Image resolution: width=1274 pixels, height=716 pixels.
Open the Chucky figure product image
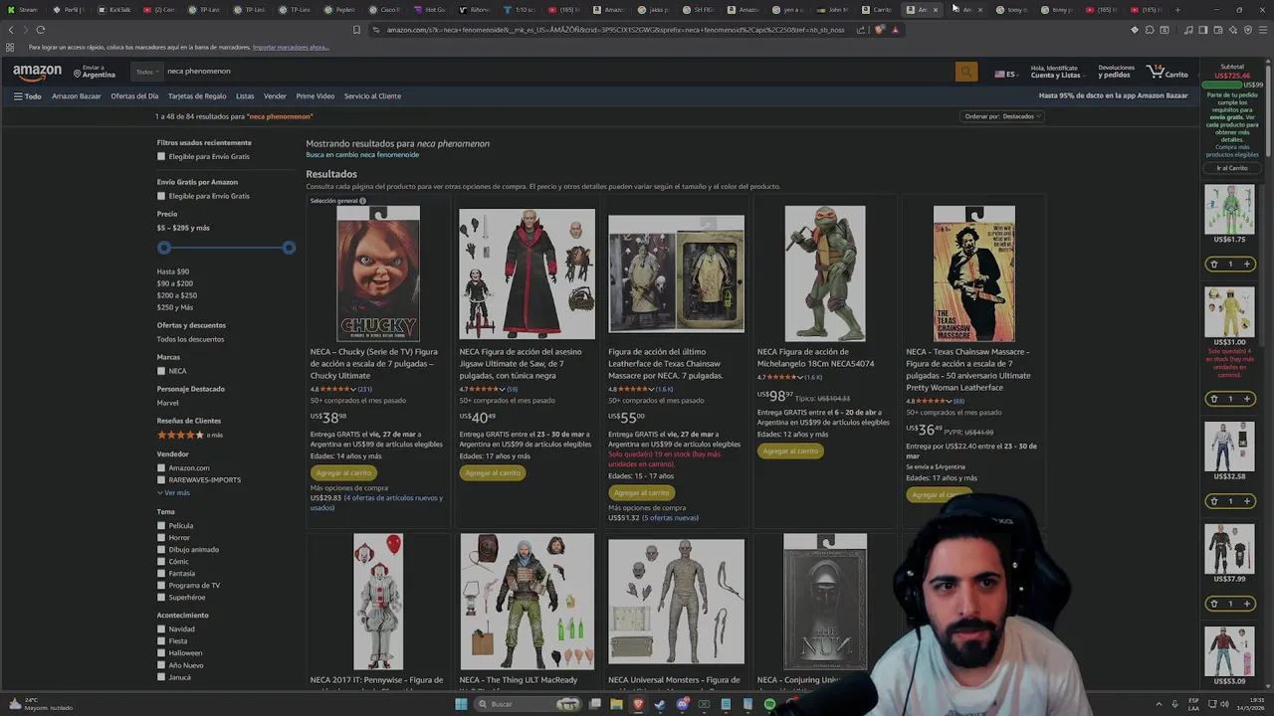(x=378, y=273)
